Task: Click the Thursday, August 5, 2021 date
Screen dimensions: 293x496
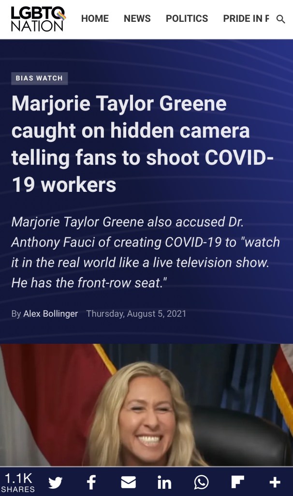Action: [x=136, y=313]
